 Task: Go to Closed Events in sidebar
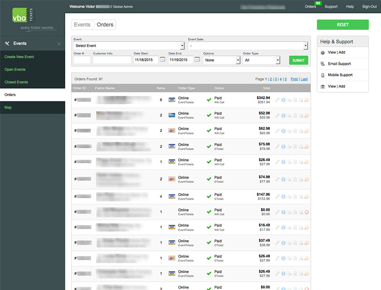(16, 82)
